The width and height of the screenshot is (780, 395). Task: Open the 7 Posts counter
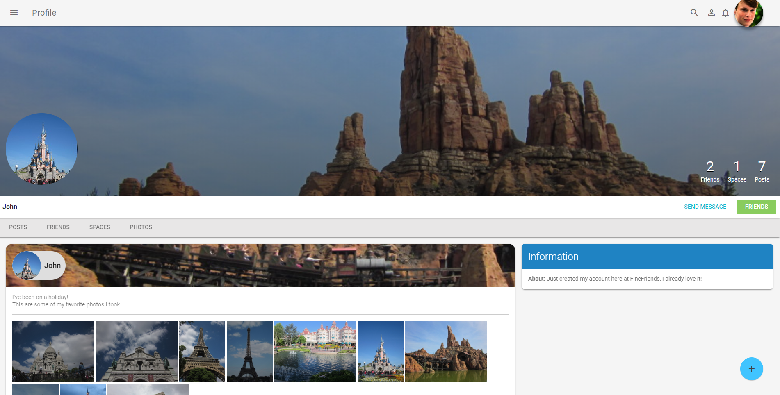[762, 171]
